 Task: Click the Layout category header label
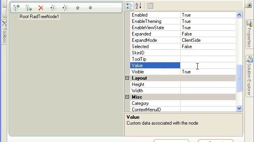pos(139,78)
